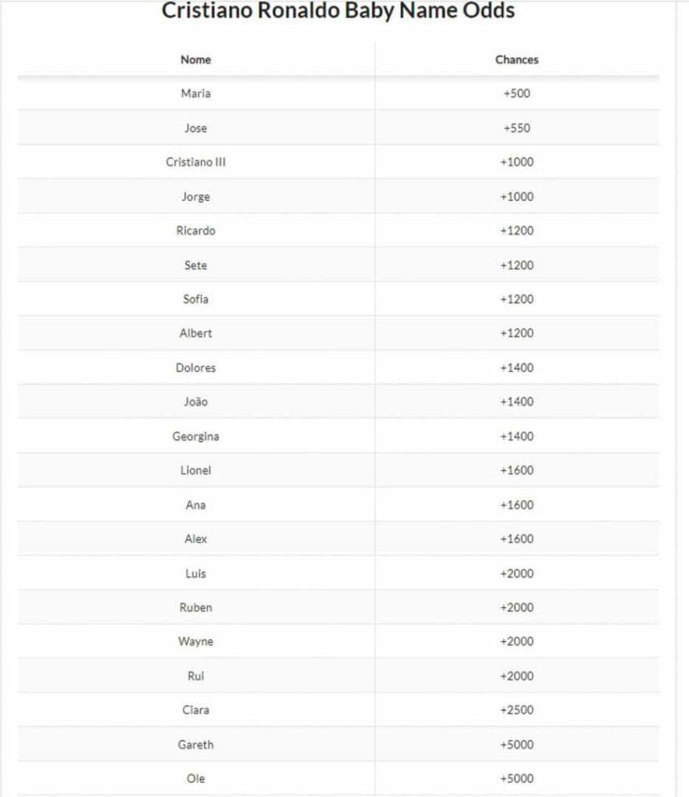
Task: Click the Jorge name cell
Action: [x=195, y=196]
